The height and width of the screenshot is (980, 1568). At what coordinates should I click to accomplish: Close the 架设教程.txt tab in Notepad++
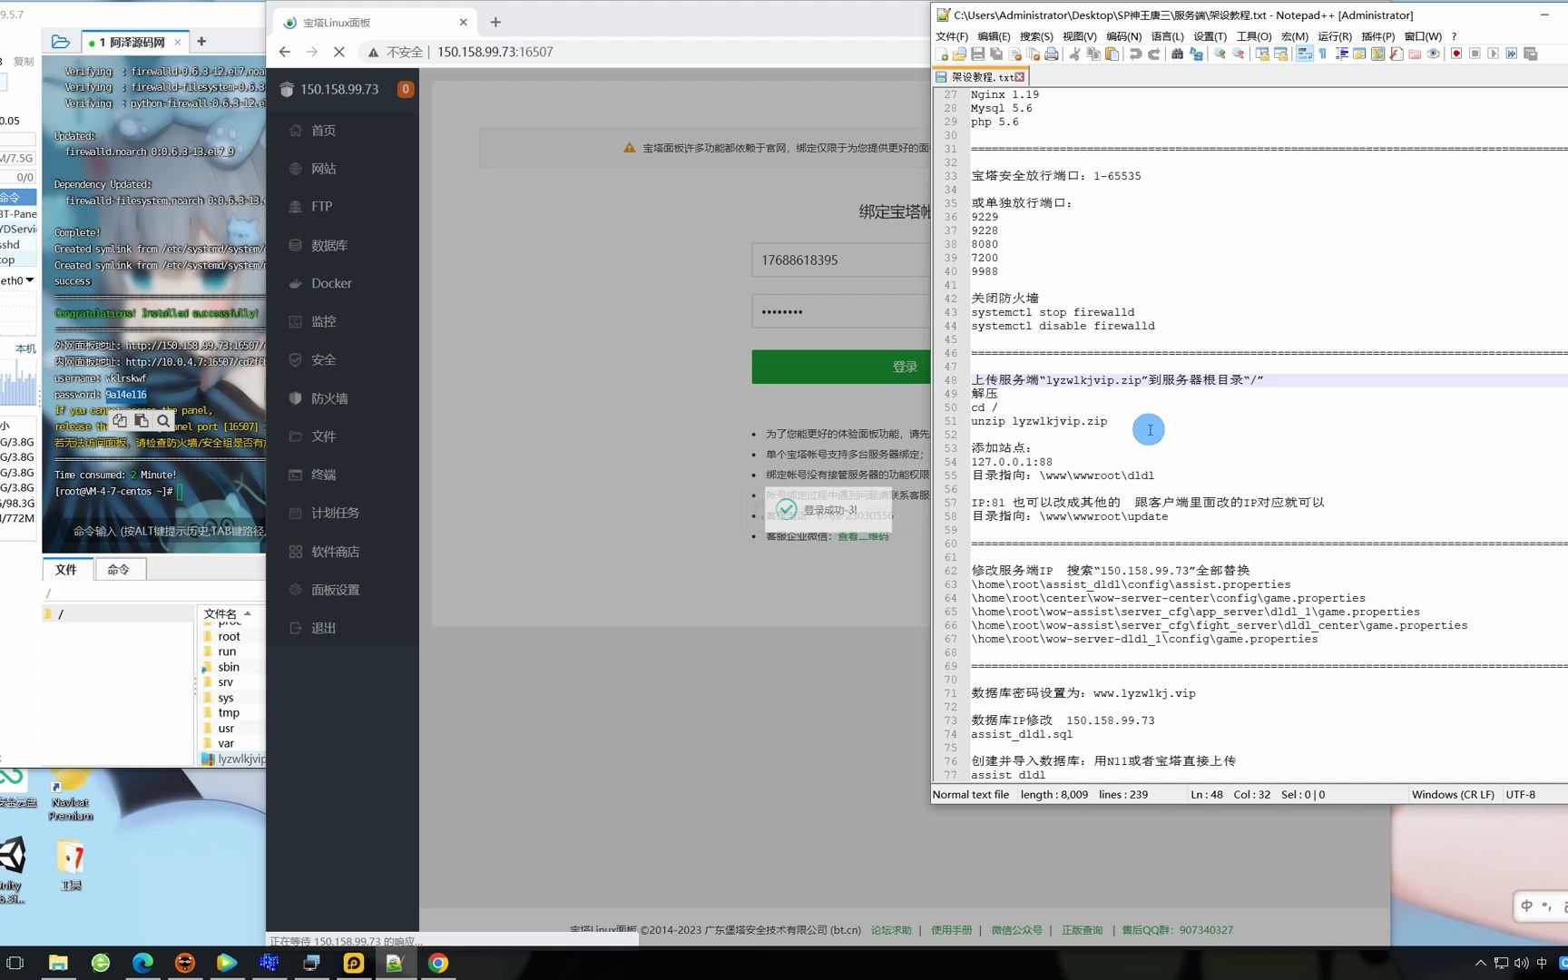pyautogui.click(x=1020, y=77)
